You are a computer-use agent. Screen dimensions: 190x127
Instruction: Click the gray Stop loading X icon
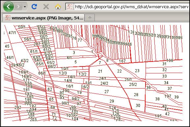46,7
